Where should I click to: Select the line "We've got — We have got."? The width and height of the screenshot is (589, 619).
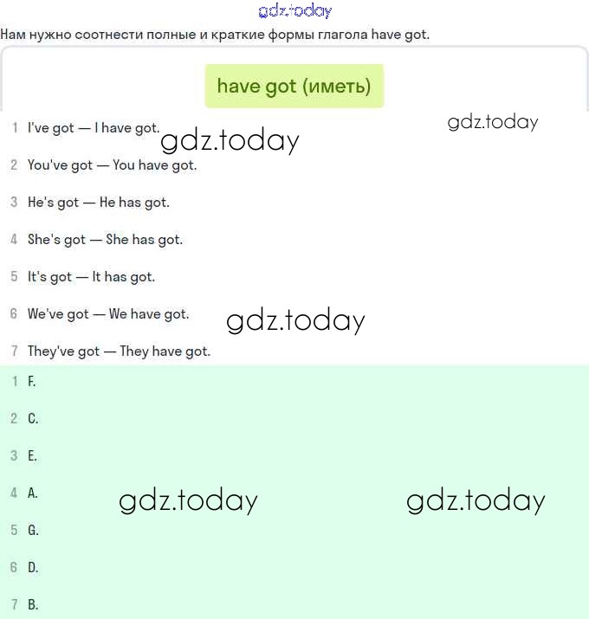pos(107,314)
